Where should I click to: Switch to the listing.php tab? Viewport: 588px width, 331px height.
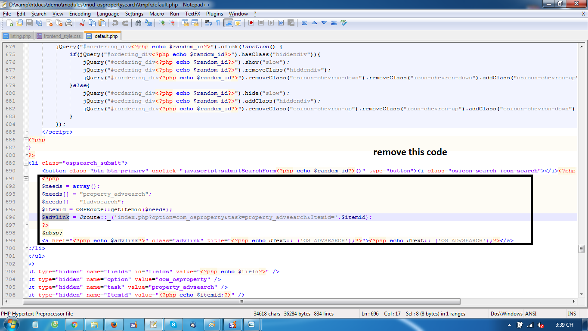(17, 36)
